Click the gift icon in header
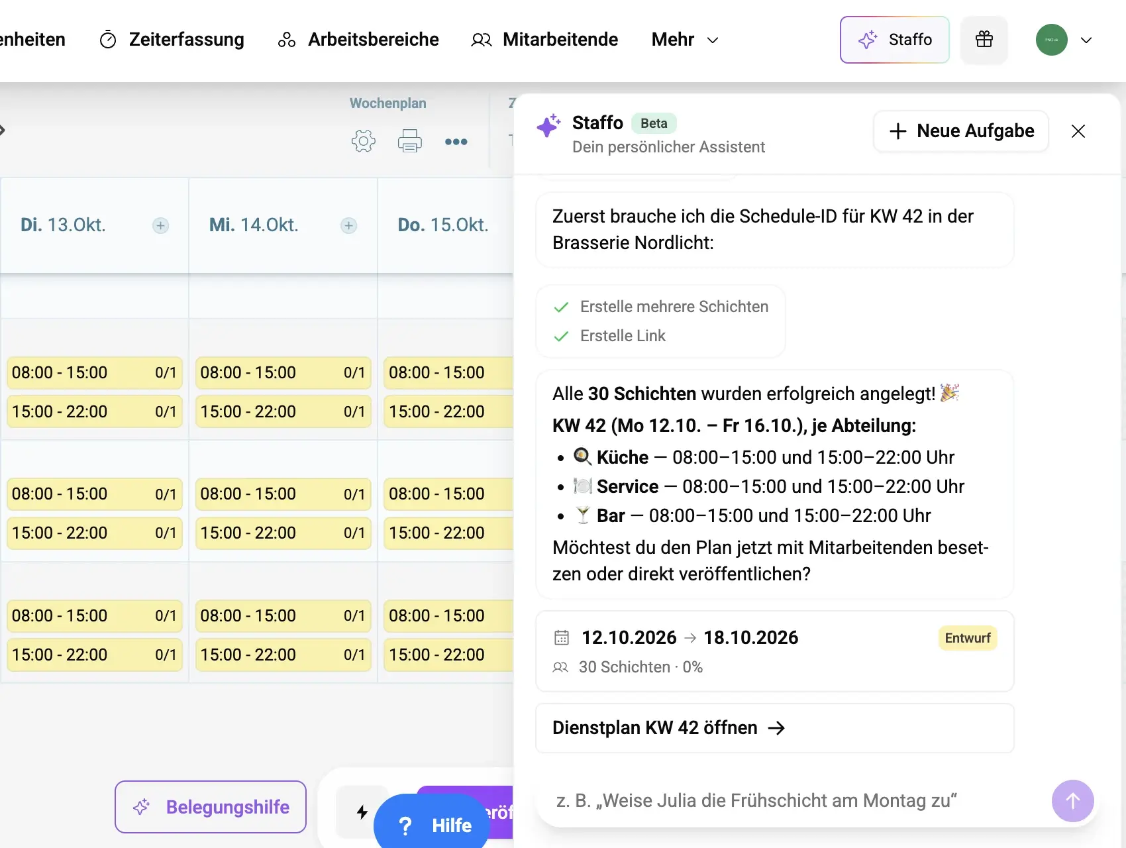The image size is (1126, 848). click(984, 40)
